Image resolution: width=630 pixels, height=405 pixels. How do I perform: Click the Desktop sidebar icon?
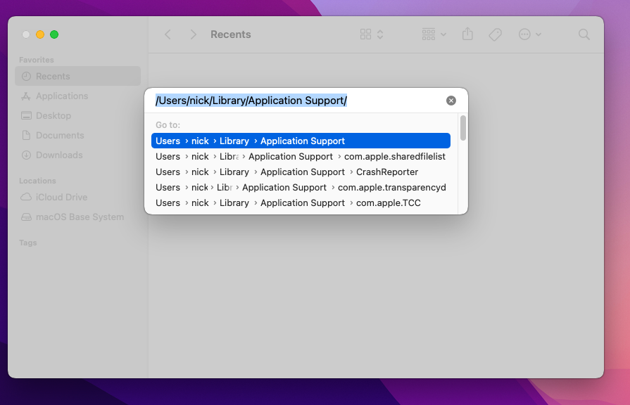coord(26,115)
